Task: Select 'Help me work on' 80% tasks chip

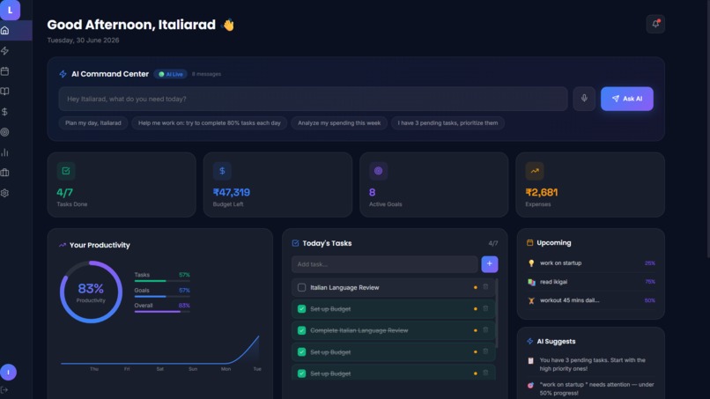Action: 209,123
